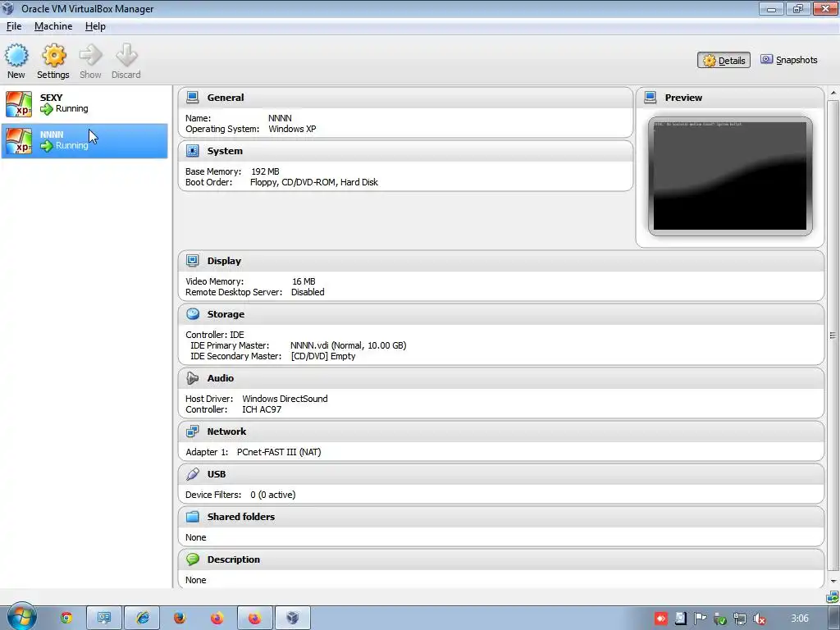Click the NNNN VM preview thumbnail
Viewport: 840px width, 630px height.
(x=729, y=176)
